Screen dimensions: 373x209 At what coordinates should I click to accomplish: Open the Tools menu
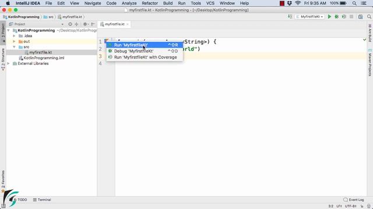196,3
